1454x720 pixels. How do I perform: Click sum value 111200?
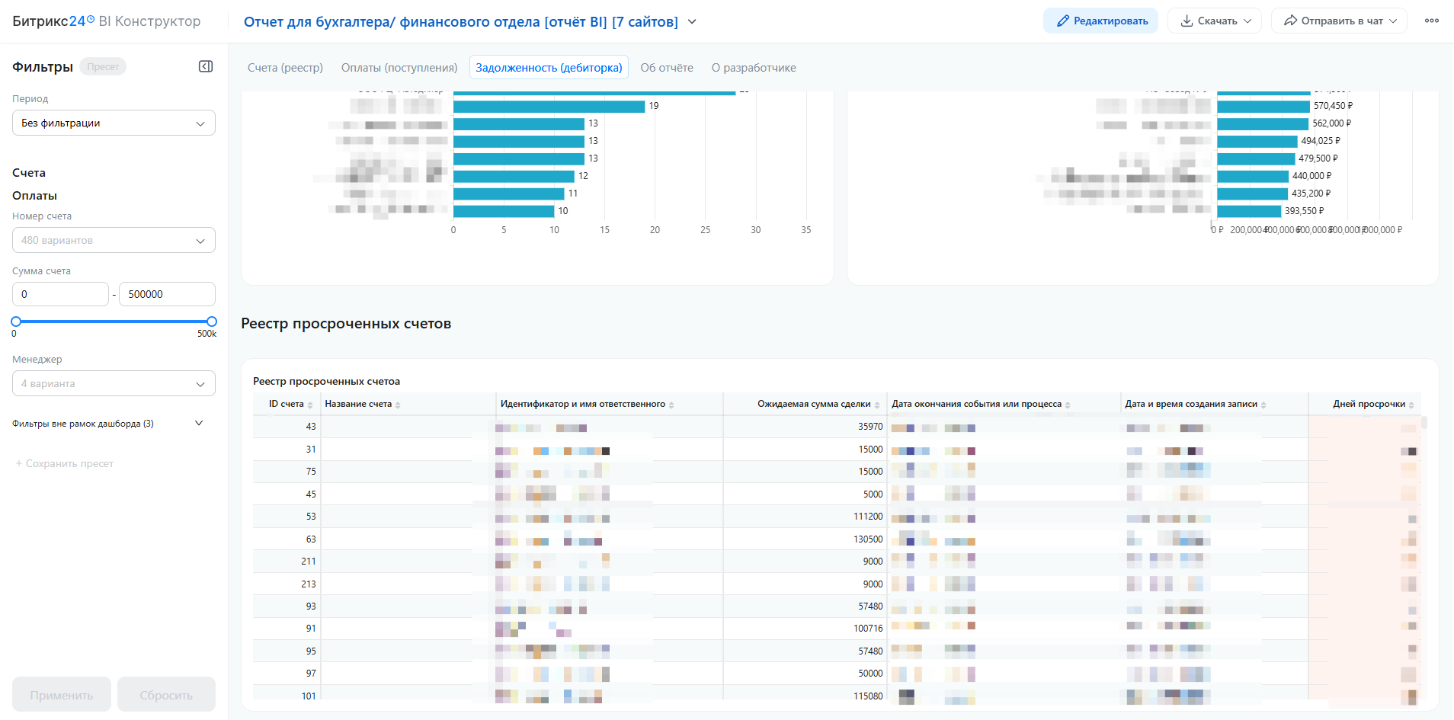pyautogui.click(x=868, y=517)
